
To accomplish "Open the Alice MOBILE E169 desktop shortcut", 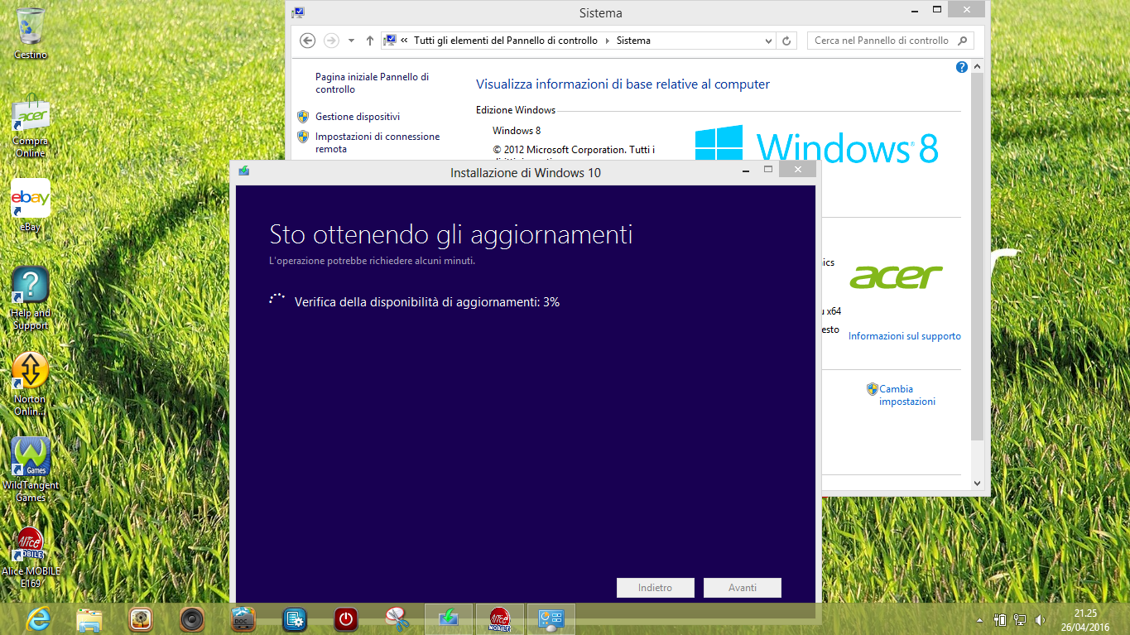I will point(31,556).
